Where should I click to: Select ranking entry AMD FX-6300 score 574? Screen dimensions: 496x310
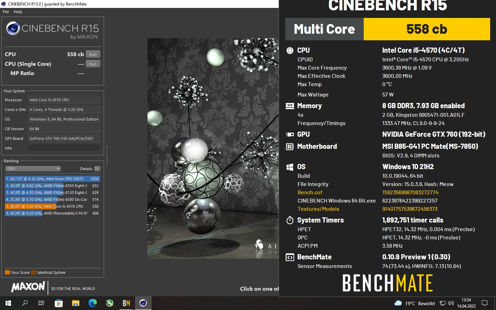[52, 199]
